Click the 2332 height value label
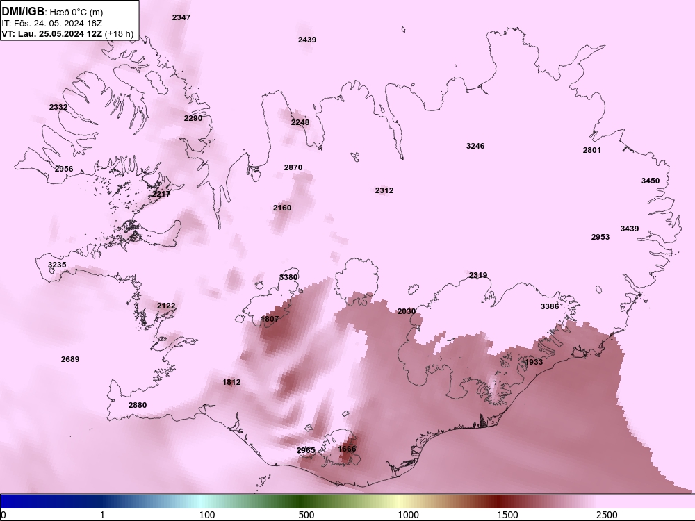This screenshot has height=521, width=695. coord(58,107)
